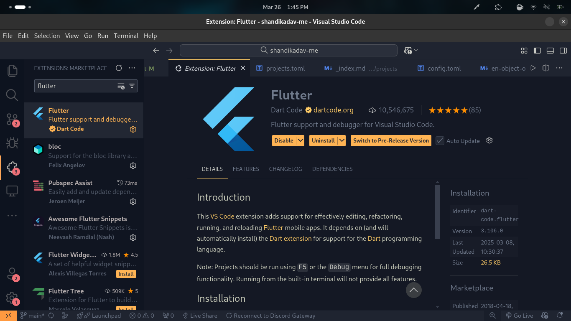571x321 pixels.
Task: Expand the Disable button dropdown arrow
Action: [300, 141]
